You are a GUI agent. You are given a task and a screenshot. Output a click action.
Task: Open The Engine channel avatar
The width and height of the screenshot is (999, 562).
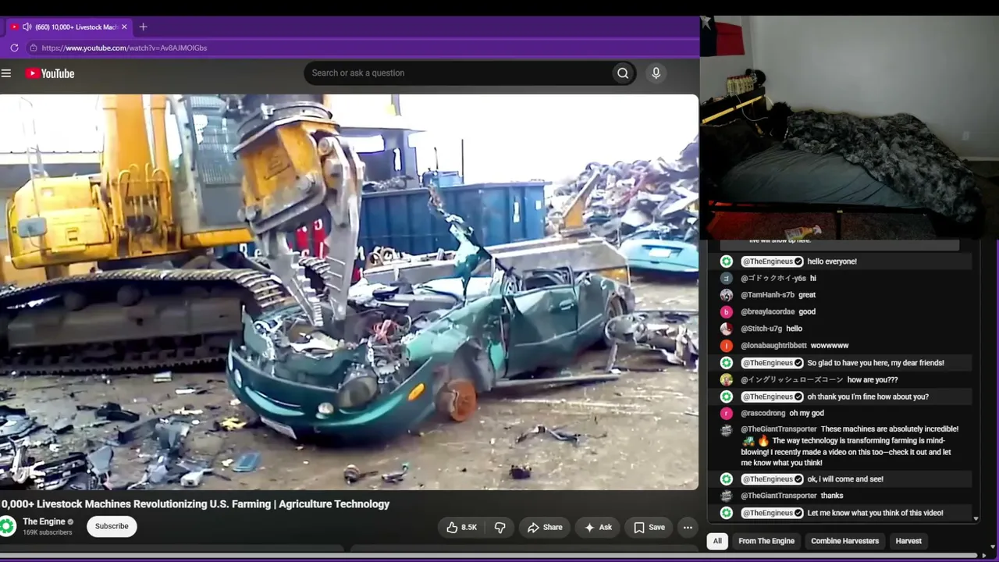pos(8,526)
